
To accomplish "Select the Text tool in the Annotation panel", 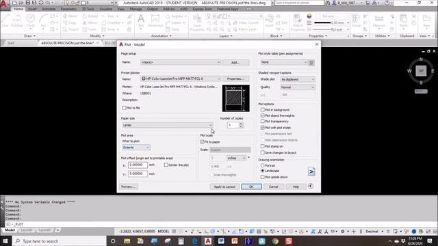I will click(141, 20).
